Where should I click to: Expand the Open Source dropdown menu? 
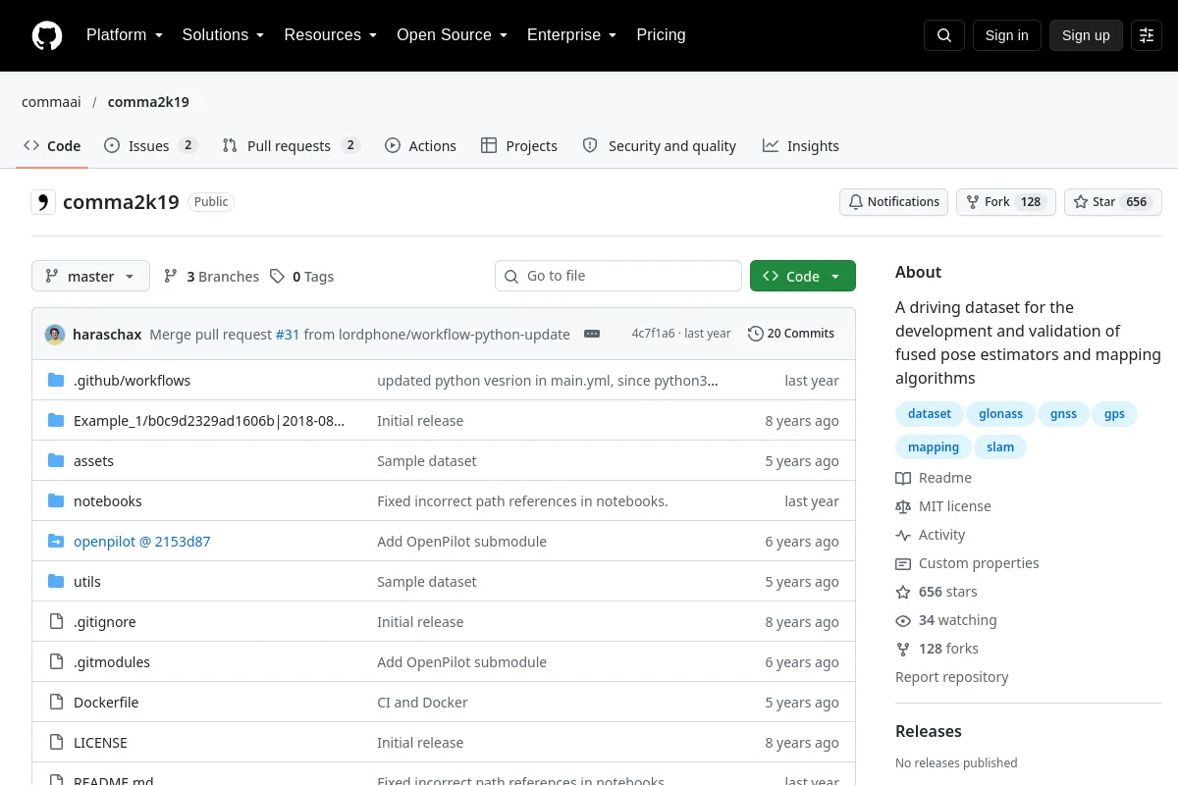pyautogui.click(x=453, y=35)
